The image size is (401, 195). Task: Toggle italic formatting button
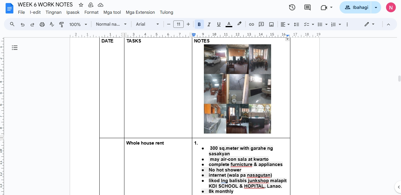pos(209,24)
